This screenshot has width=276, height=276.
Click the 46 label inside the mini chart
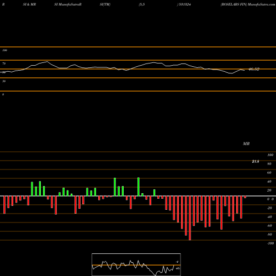[x=178, y=268]
